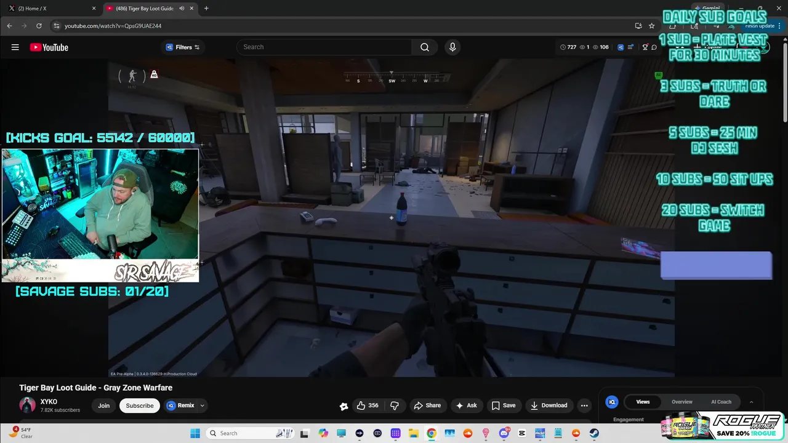The height and width of the screenshot is (443, 788).
Task: Download the video
Action: (549, 405)
